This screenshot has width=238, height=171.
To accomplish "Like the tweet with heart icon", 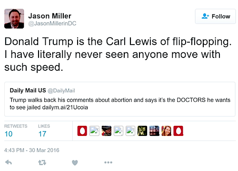I will [75, 162].
